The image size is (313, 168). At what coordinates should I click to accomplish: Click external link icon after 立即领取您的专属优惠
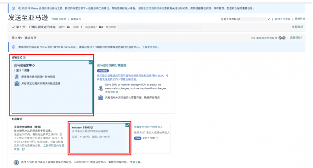coord(23,149)
